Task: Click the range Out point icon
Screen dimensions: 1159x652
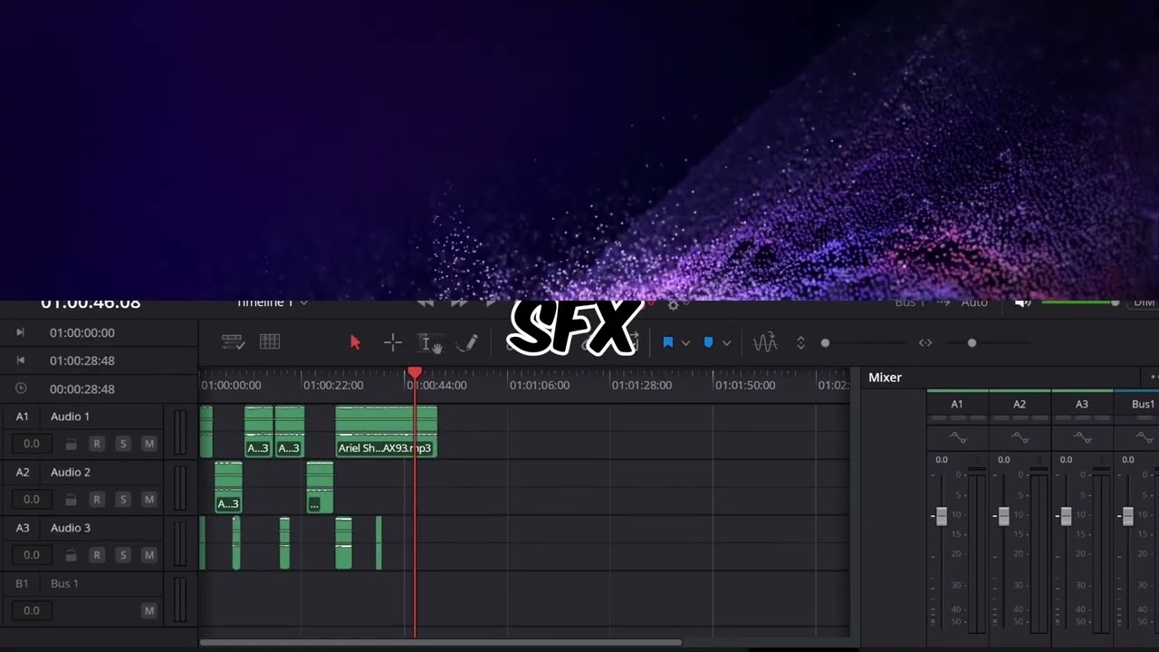Action: (20, 360)
